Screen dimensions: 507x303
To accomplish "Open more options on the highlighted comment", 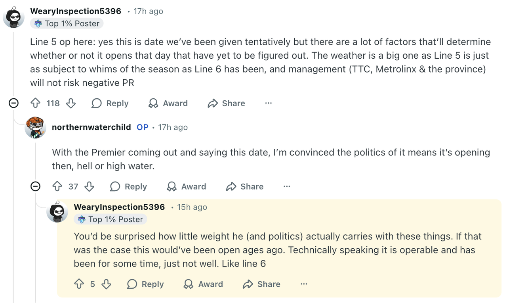I will tap(304, 284).
